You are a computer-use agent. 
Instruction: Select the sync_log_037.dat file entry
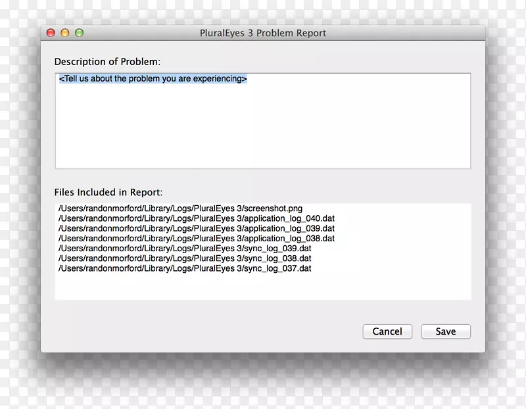tap(185, 268)
